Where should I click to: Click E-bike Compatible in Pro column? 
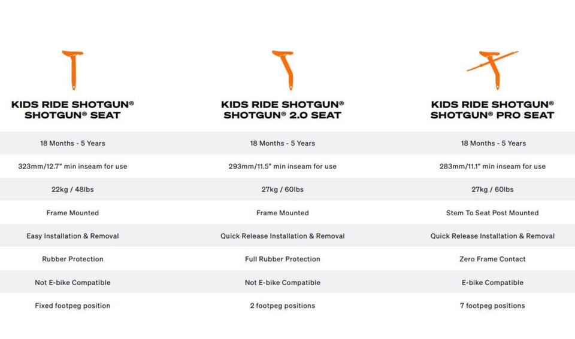492,283
